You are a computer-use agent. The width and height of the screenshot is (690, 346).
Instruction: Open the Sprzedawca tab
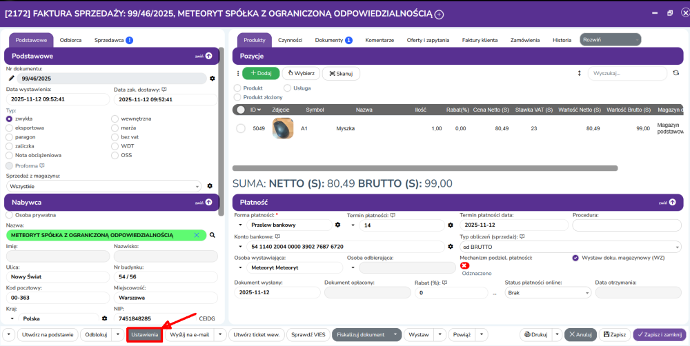point(114,40)
